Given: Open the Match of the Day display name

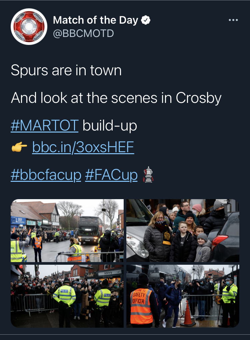Looking at the screenshot, I should 95,21.
